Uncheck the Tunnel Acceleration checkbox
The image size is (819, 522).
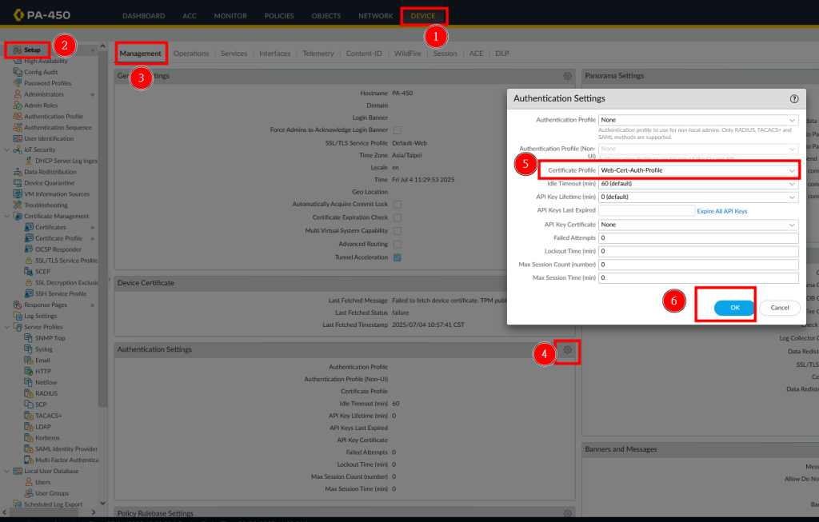pos(398,257)
